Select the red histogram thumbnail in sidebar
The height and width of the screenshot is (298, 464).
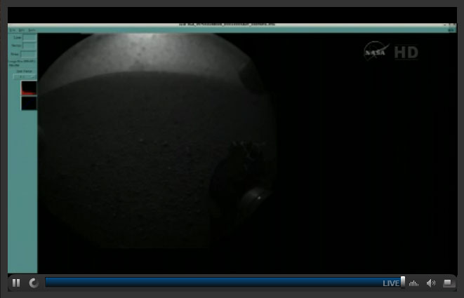tap(29, 88)
